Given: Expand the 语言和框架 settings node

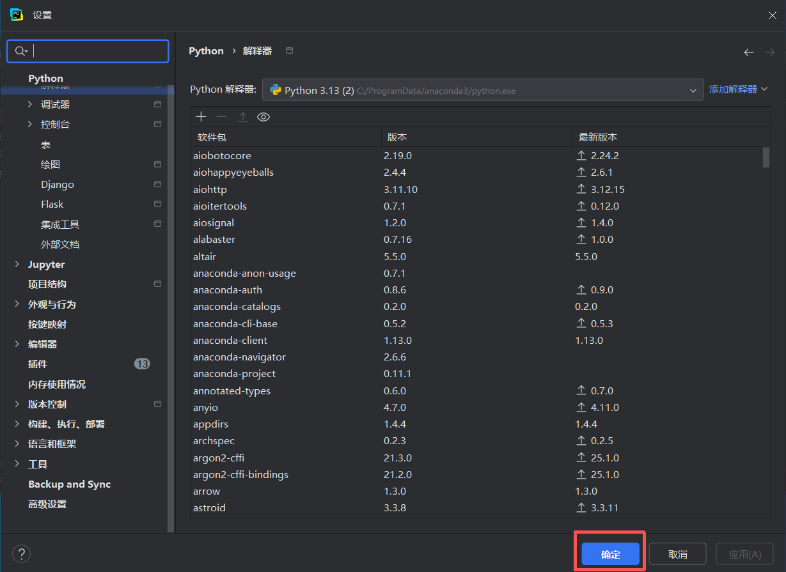Looking at the screenshot, I should coord(17,444).
